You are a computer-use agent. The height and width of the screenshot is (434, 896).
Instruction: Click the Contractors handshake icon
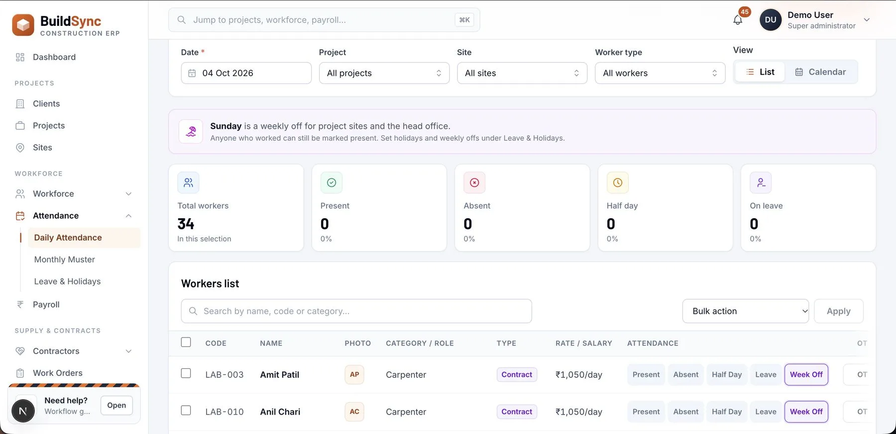pyautogui.click(x=20, y=351)
